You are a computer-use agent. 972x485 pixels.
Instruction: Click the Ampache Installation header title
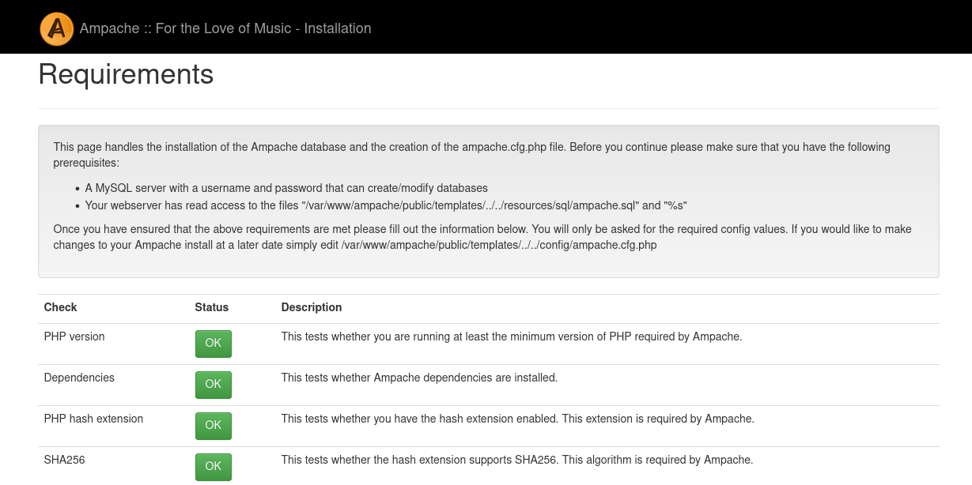coord(225,28)
